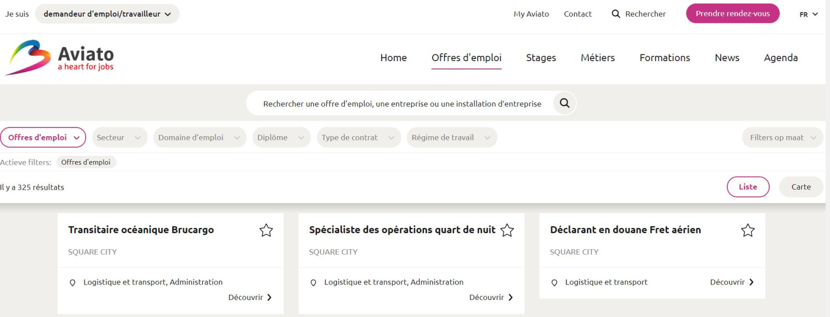Open the Métiers navigation item

click(x=598, y=57)
